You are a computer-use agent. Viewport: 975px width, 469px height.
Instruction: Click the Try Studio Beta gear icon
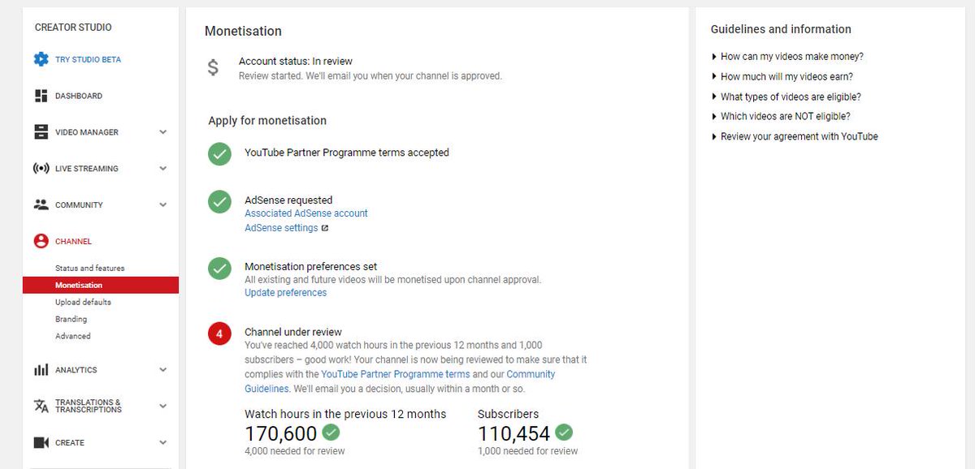(41, 59)
